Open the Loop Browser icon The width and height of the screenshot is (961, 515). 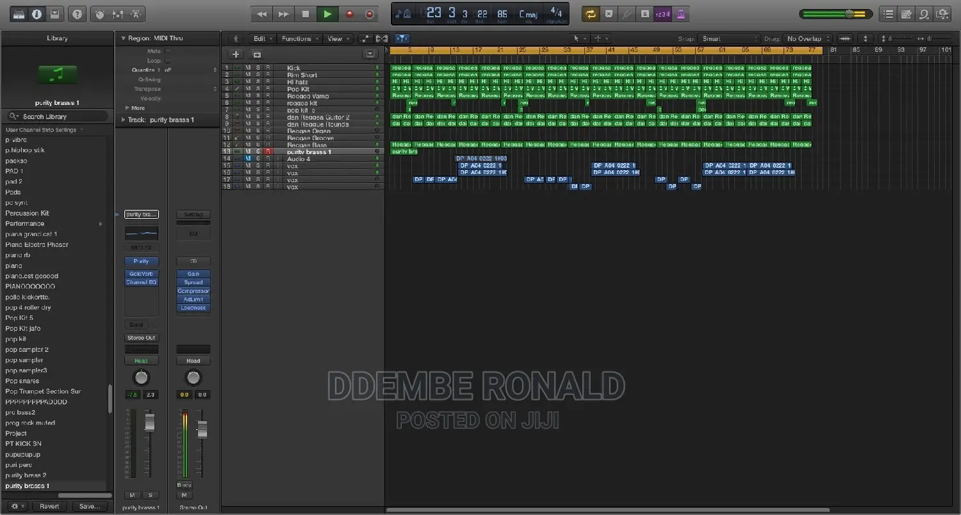click(924, 13)
